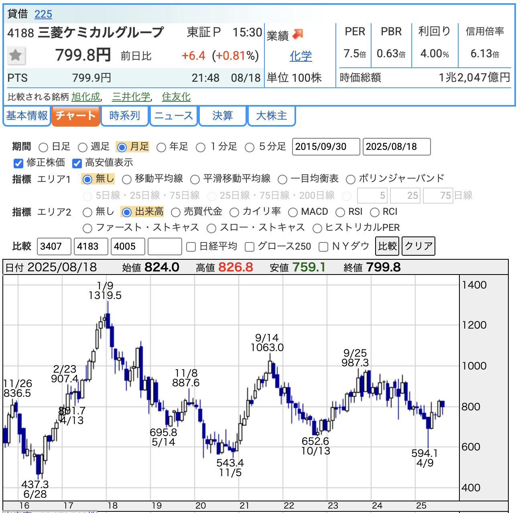Viewport: 520px width, 513px height.
Task: Click the empty fourth comparison code field
Action: (165, 246)
